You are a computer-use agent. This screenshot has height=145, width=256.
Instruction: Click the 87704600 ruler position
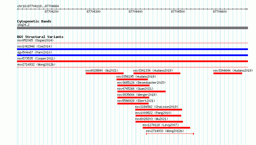[220, 12]
